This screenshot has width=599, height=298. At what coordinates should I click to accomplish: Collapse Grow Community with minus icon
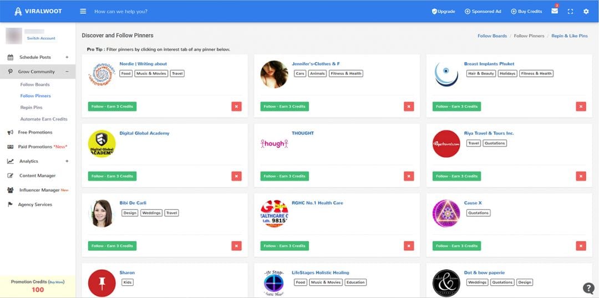tap(67, 72)
